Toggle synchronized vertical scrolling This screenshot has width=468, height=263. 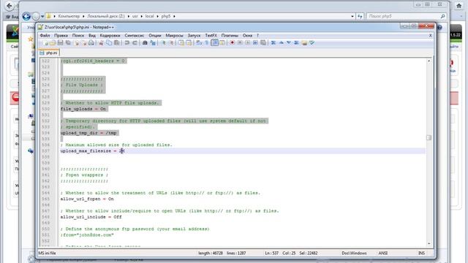click(181, 43)
